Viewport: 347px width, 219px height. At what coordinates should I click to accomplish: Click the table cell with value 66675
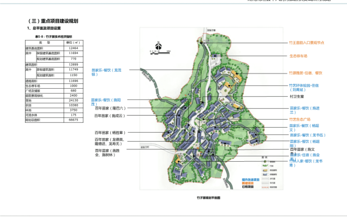tap(74, 120)
